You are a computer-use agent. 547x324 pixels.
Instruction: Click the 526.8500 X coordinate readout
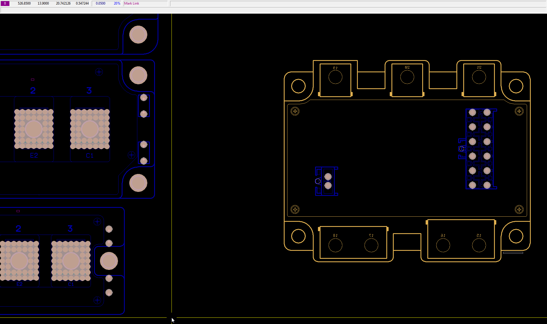click(24, 3)
